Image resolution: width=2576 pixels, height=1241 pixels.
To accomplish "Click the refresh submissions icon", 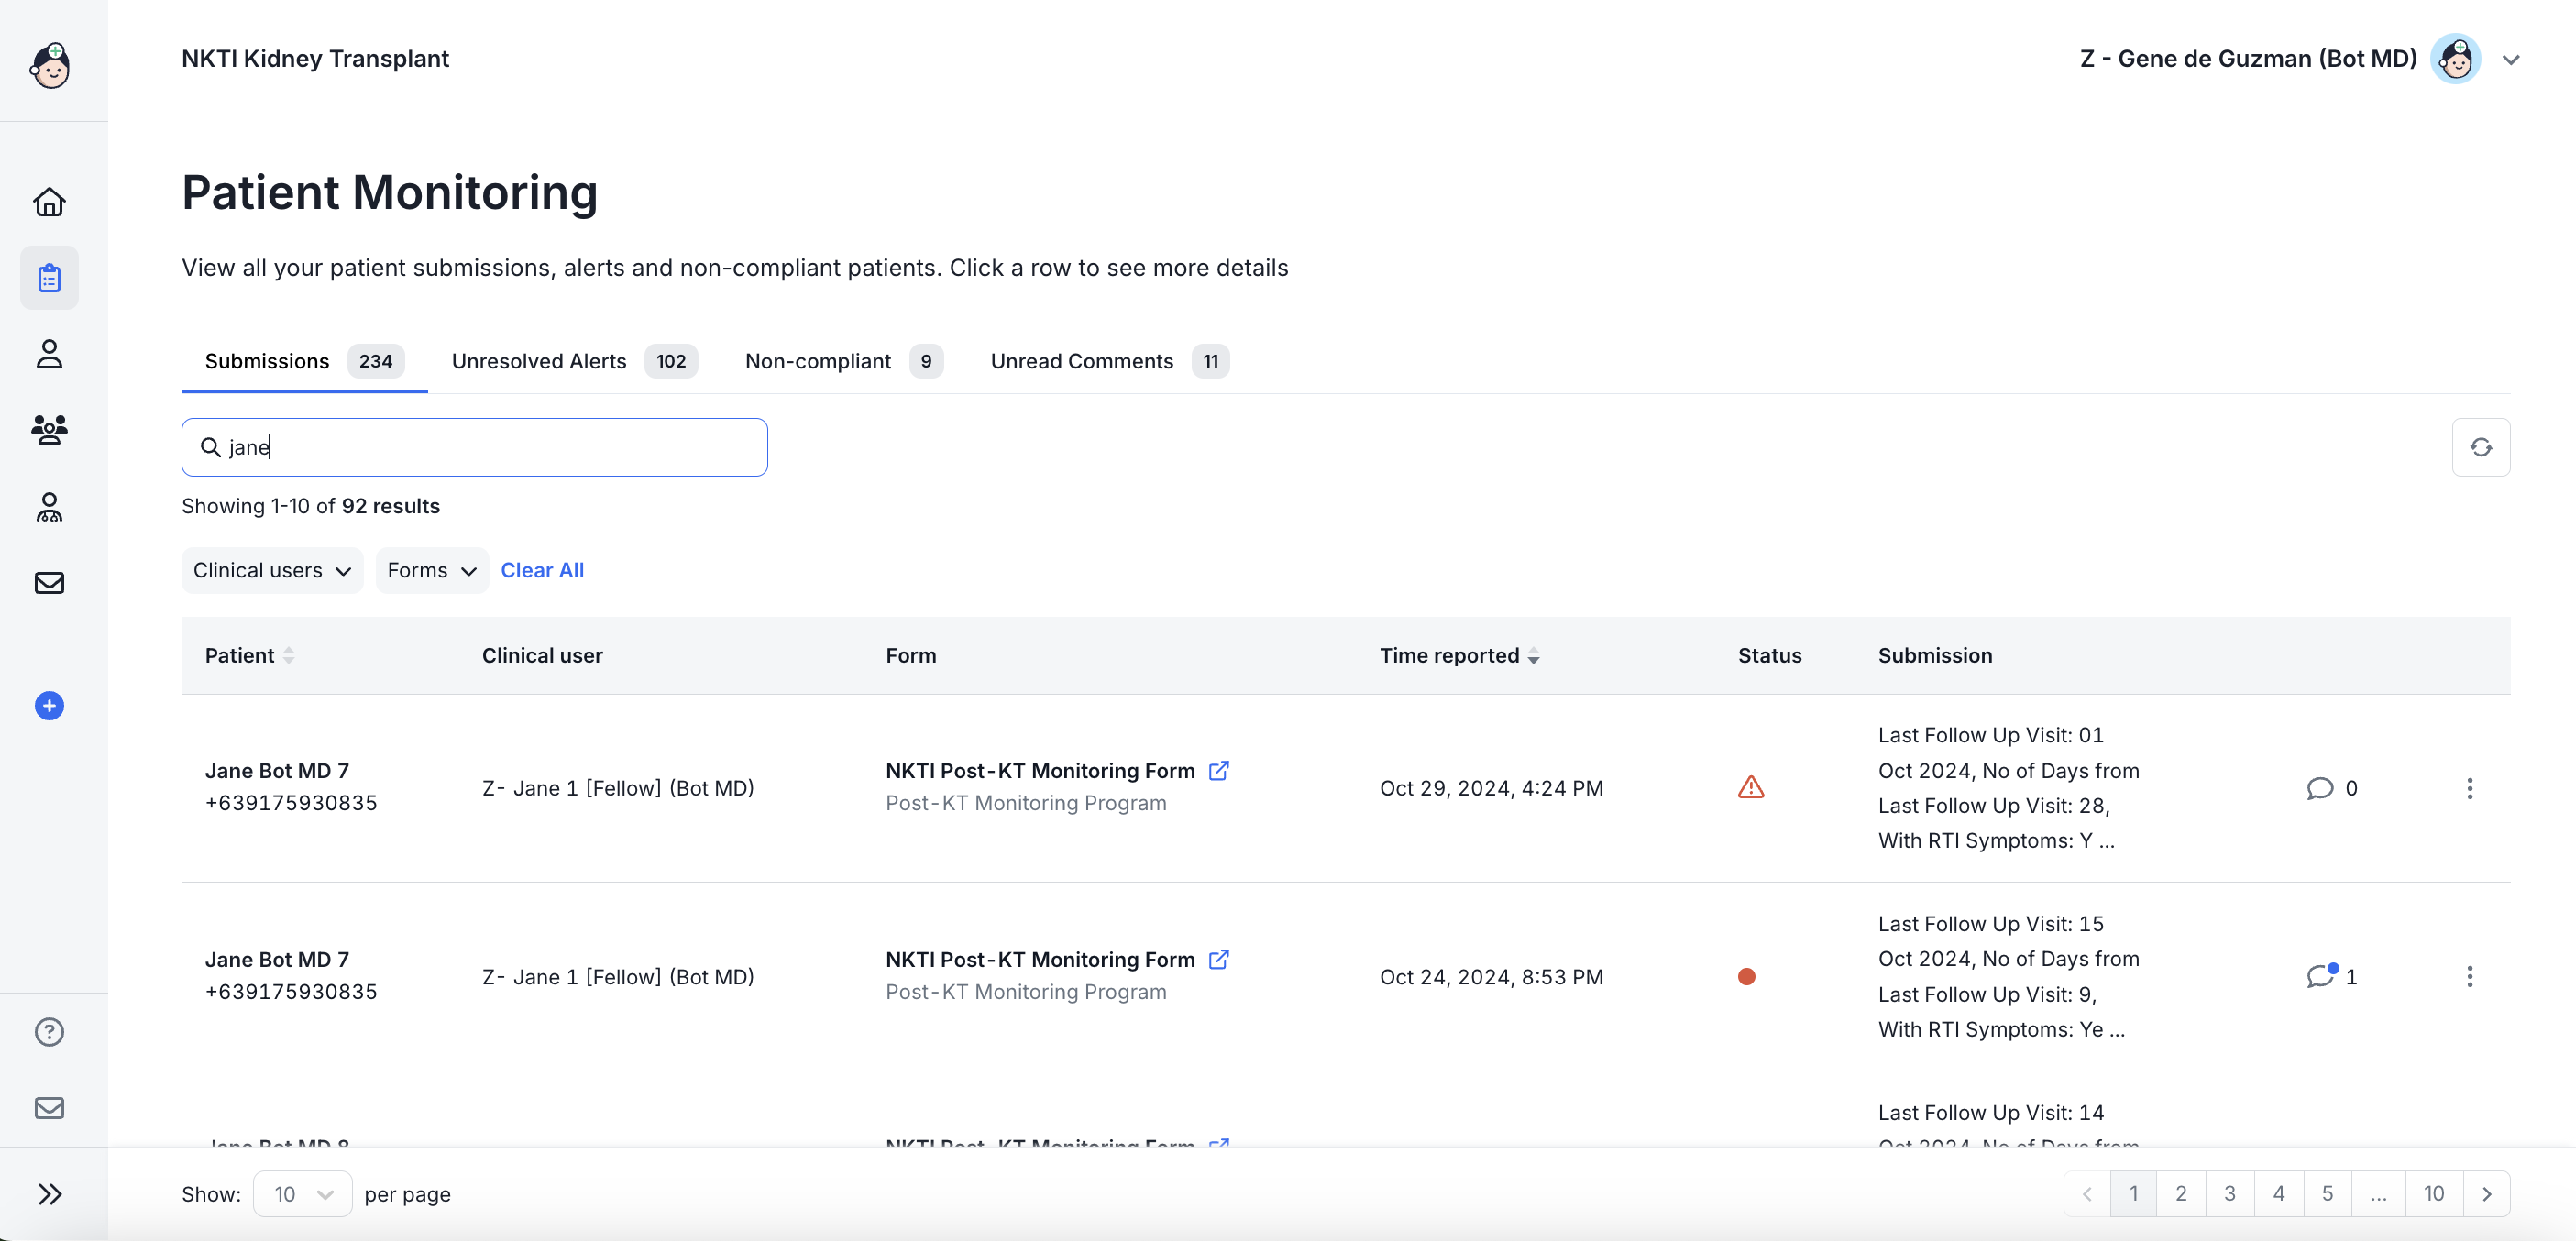I will [x=2480, y=447].
